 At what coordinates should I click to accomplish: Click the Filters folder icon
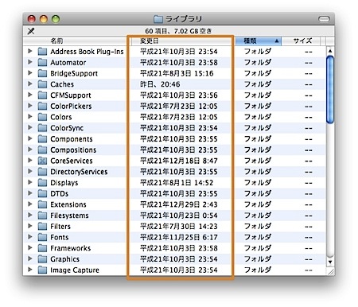[x=42, y=227]
